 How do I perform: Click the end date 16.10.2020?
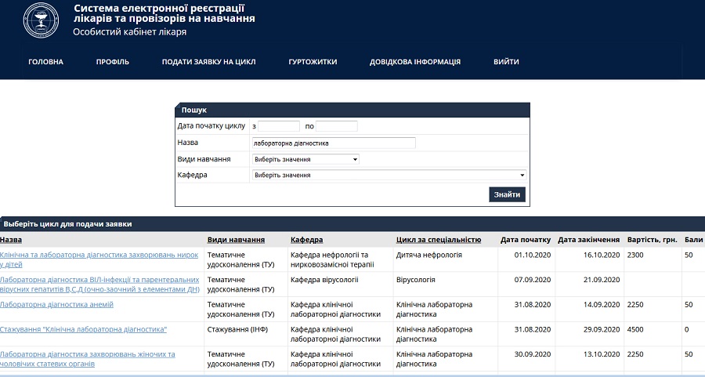pyautogui.click(x=602, y=255)
